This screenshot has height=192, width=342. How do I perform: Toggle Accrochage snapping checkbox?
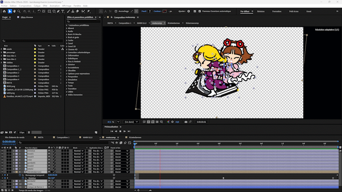pos(116,11)
